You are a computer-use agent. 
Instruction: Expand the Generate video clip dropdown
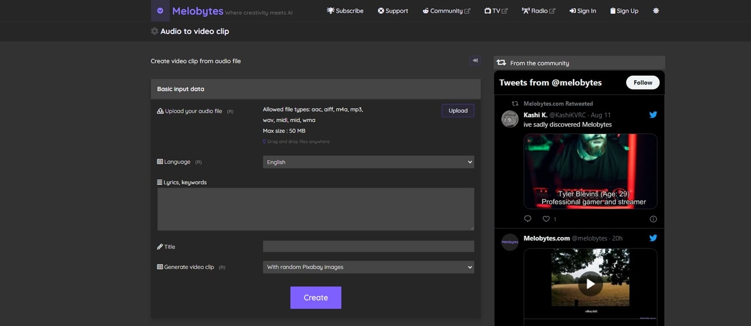(369, 267)
